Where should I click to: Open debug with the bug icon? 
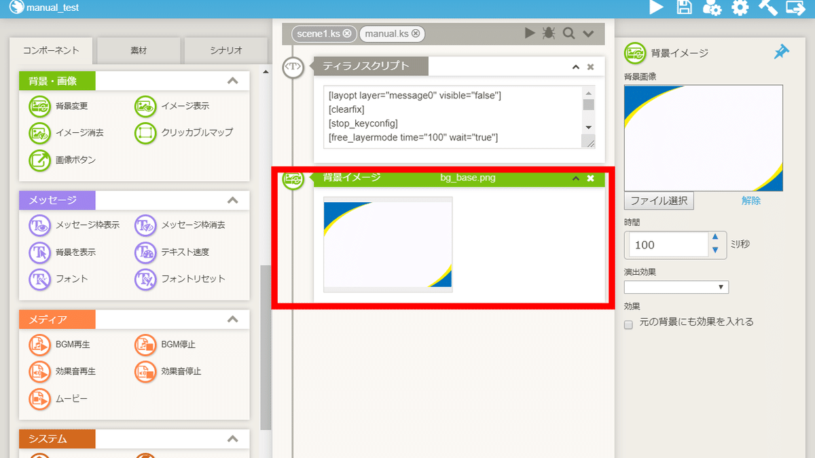click(x=549, y=33)
